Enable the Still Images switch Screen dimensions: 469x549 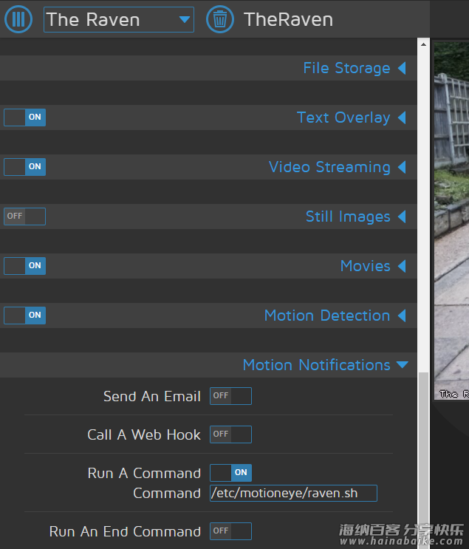(24, 216)
